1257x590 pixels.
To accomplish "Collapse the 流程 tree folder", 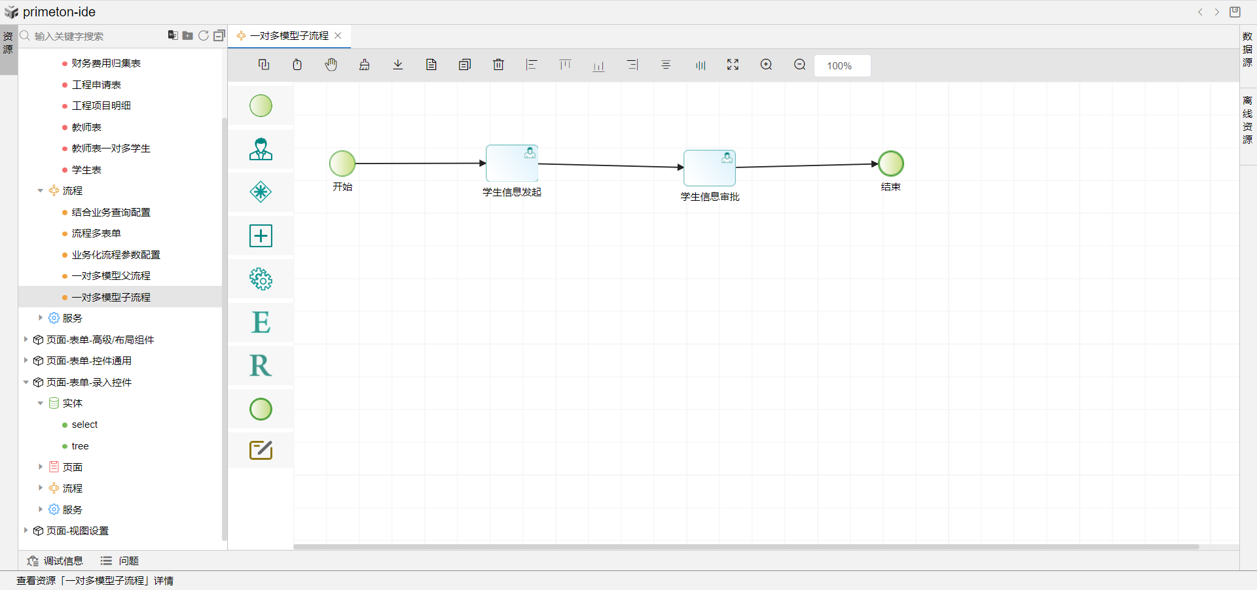I will [x=41, y=191].
